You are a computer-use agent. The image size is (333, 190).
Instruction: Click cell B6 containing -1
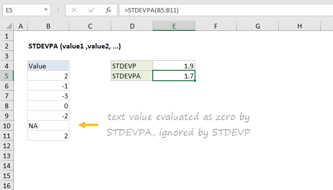(48, 86)
